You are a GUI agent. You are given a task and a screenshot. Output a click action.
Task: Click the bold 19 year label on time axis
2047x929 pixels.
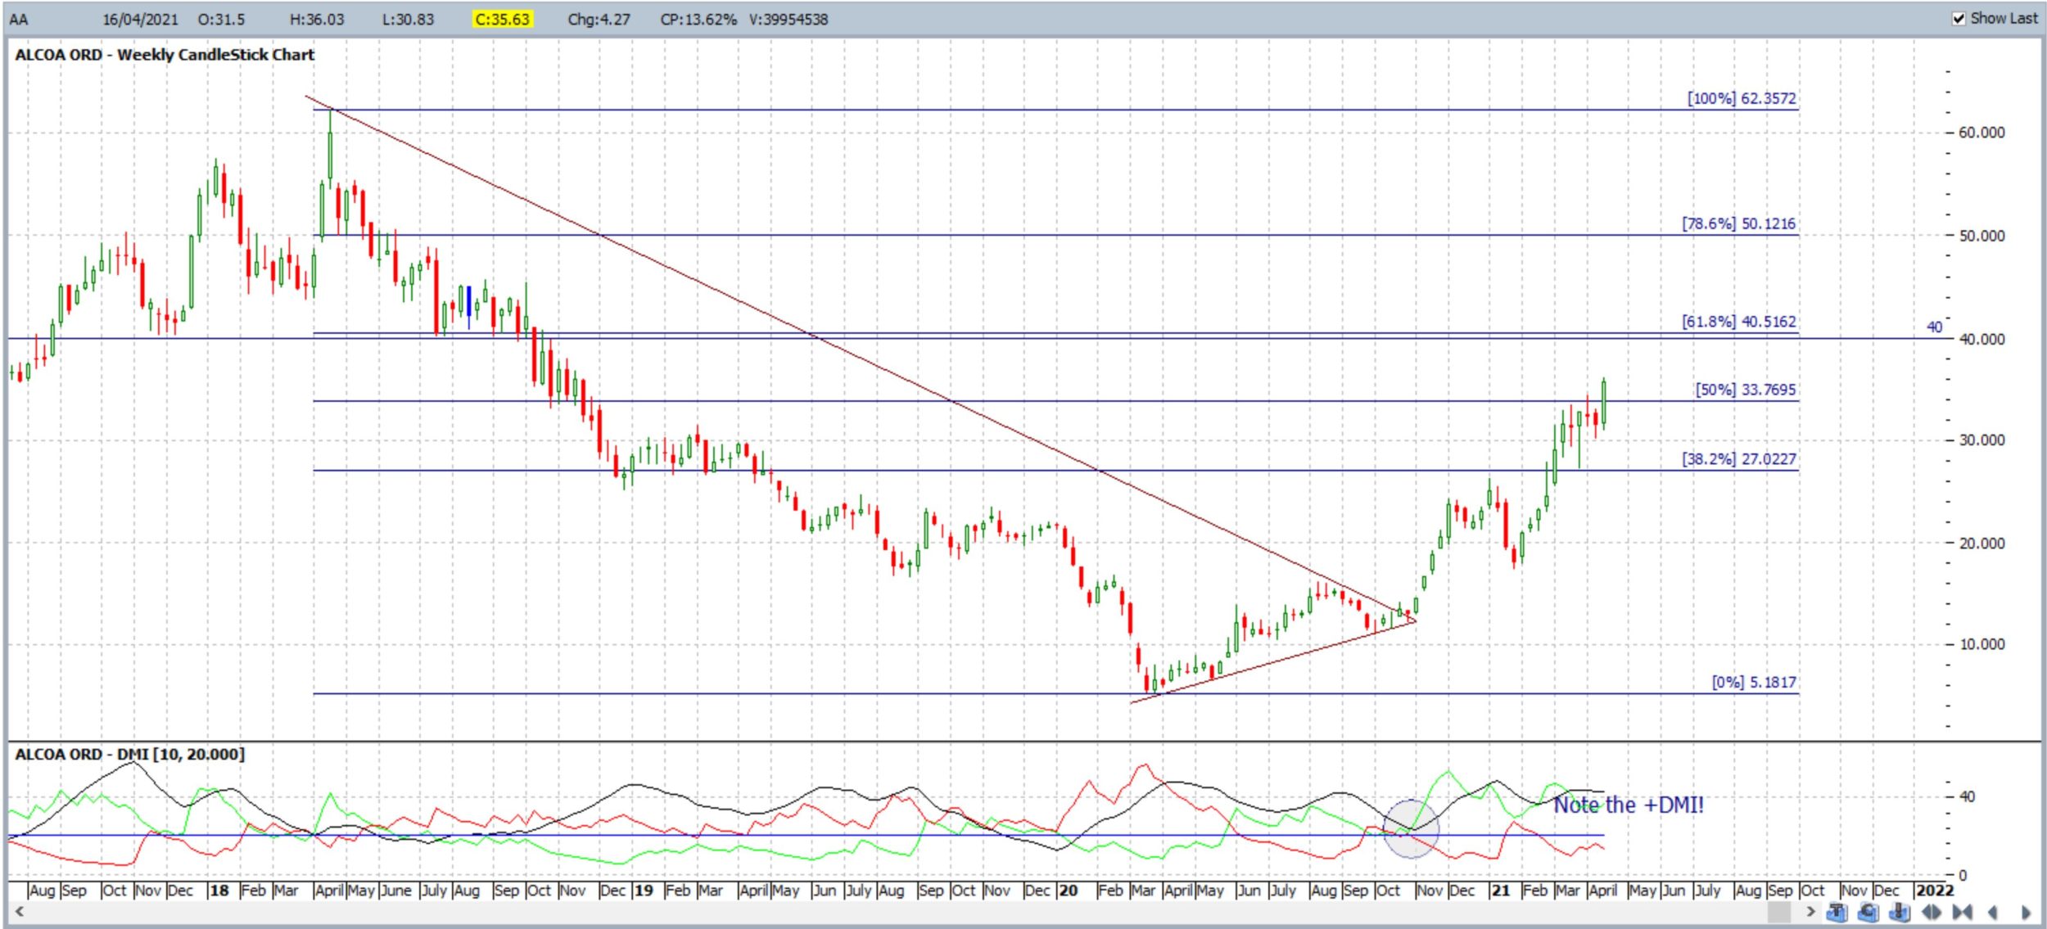click(644, 891)
